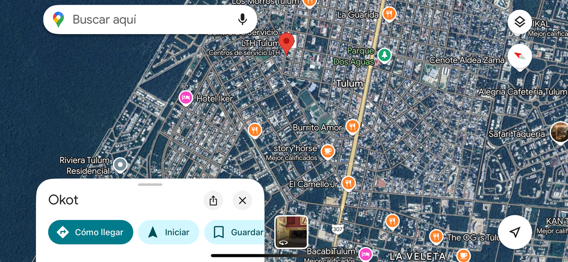Open the map layers selector
This screenshot has width=568, height=262.
[519, 22]
